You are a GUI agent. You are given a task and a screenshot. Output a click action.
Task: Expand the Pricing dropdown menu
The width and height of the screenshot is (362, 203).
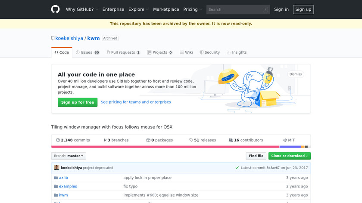pyautogui.click(x=193, y=9)
